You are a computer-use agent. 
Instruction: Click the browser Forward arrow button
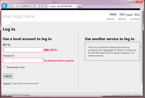[10, 6]
